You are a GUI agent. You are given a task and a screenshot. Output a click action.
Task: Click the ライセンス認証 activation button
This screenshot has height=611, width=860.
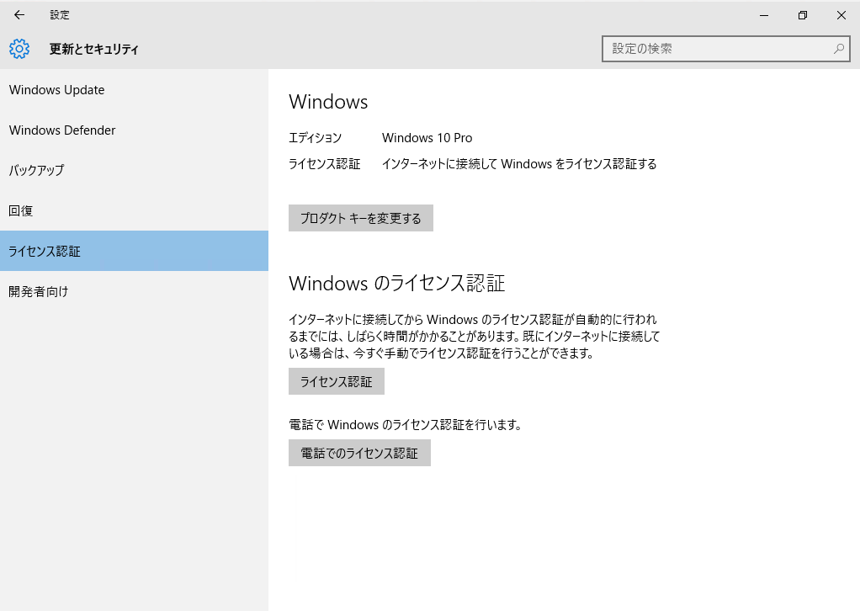(337, 381)
